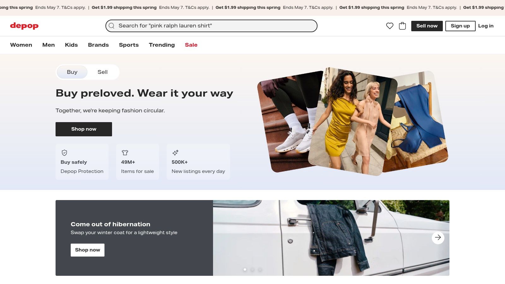The width and height of the screenshot is (505, 284).
Task: Advance the carousel with the right arrow
Action: pos(438,238)
